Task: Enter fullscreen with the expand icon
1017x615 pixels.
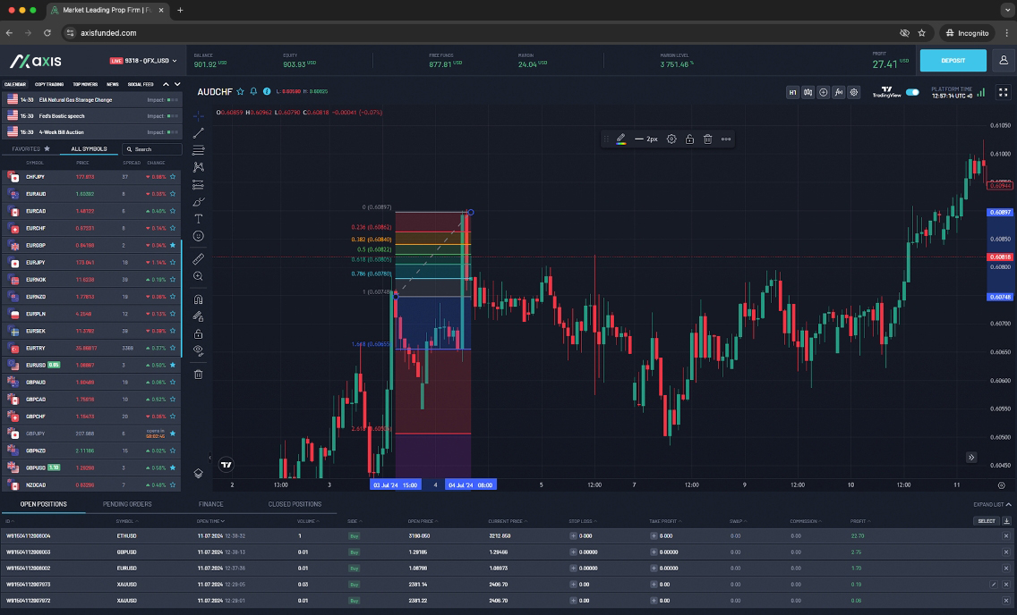Action: click(x=1003, y=92)
